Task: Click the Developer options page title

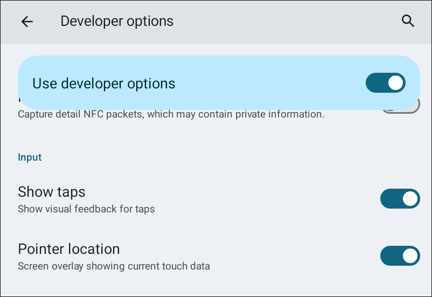Action: pyautogui.click(x=117, y=22)
